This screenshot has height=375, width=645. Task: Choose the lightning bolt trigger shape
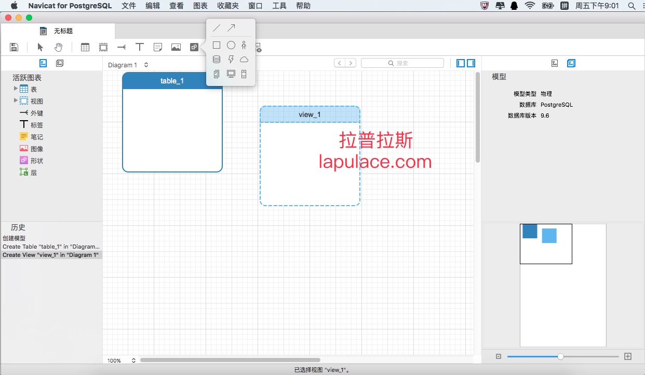231,60
